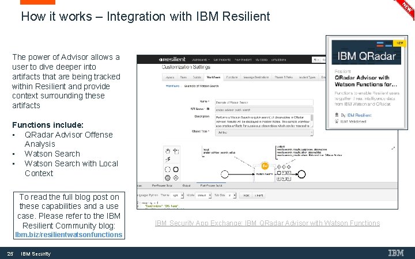Switch to the Functions tab
Viewport: 415px width, 259px height.
[232, 77]
